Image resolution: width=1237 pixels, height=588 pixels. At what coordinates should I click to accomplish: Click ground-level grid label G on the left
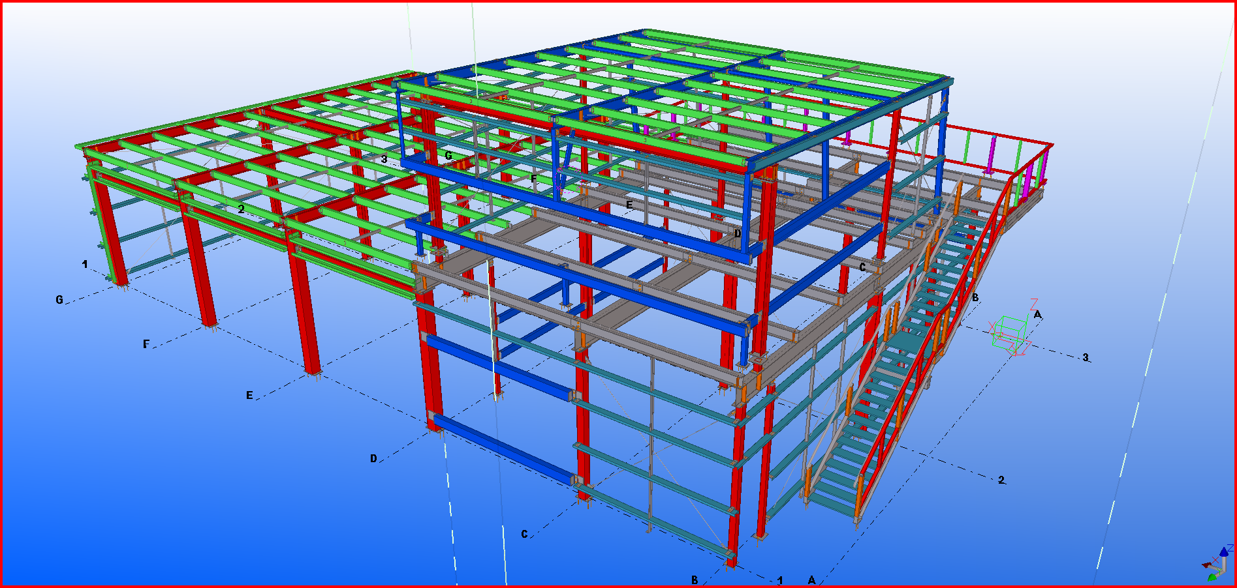click(59, 300)
